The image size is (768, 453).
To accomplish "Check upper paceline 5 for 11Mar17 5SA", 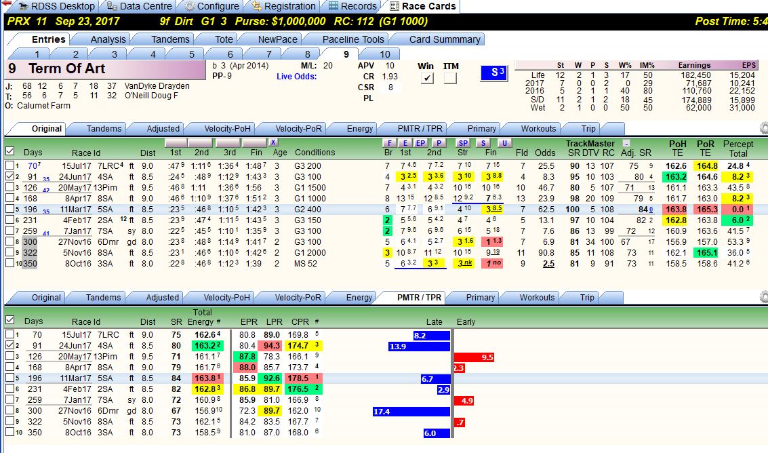I will click(x=9, y=209).
